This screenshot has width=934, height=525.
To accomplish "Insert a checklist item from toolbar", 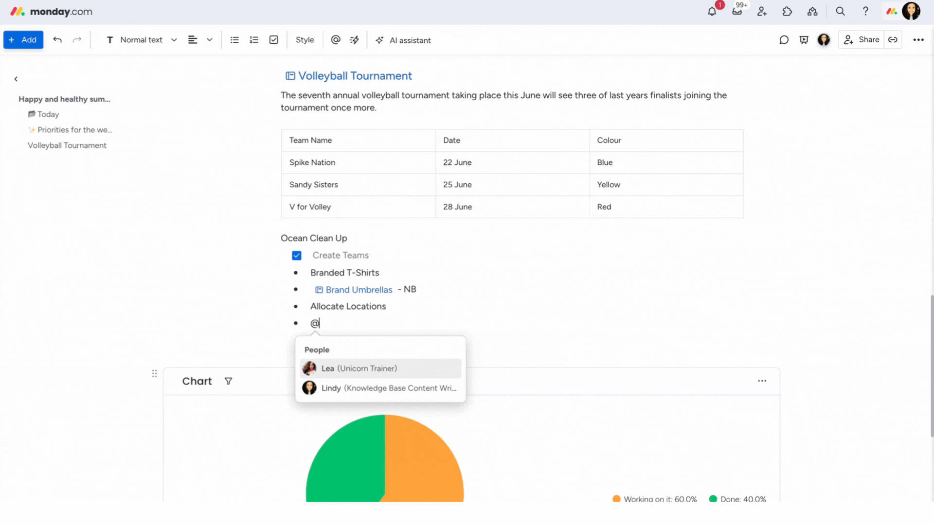I will coord(274,40).
